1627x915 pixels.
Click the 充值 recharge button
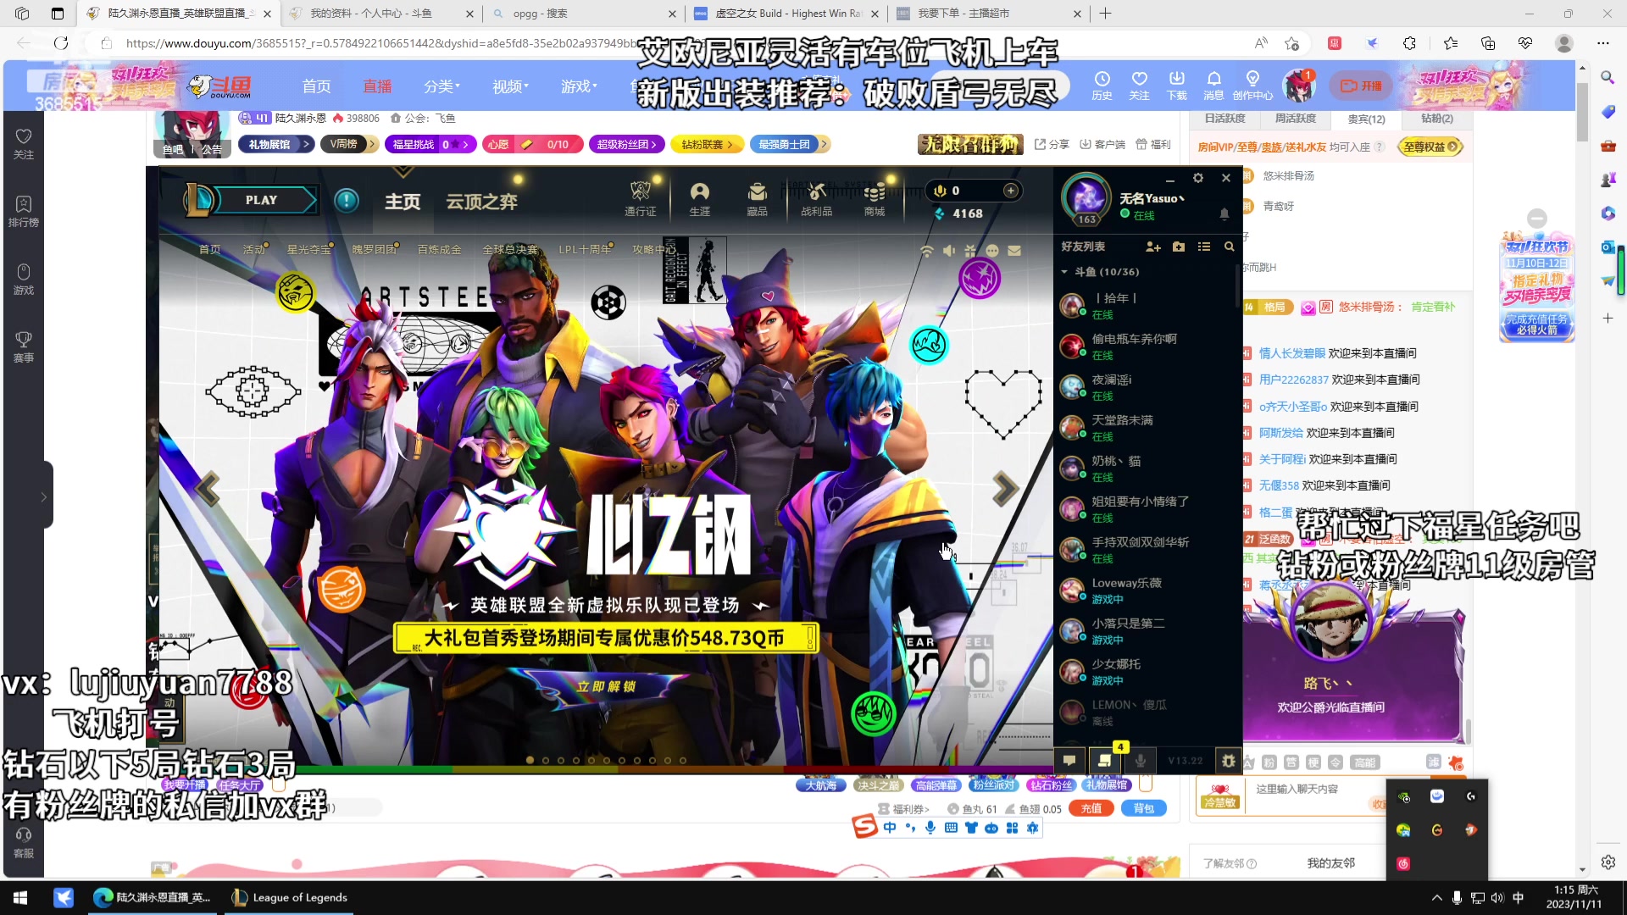1091,808
